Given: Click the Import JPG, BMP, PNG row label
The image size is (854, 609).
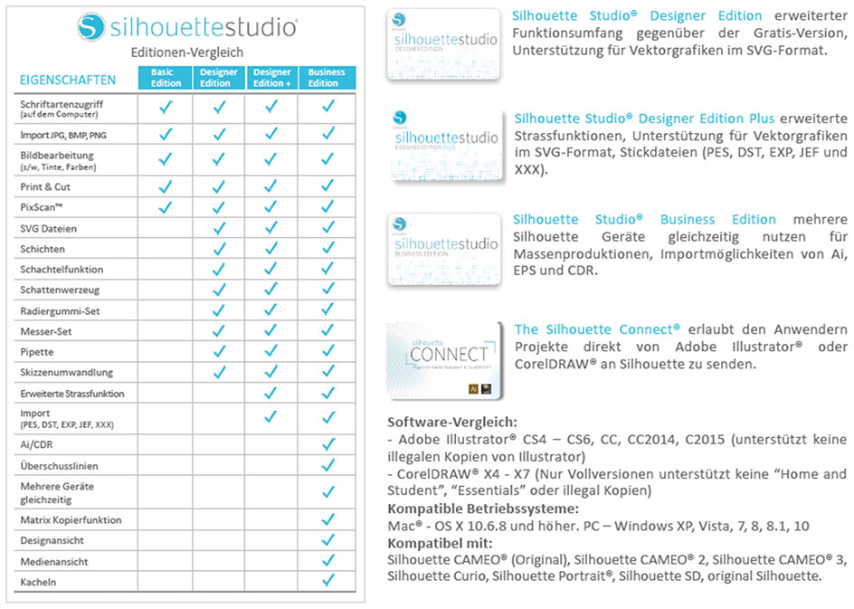Looking at the screenshot, I should 63,135.
